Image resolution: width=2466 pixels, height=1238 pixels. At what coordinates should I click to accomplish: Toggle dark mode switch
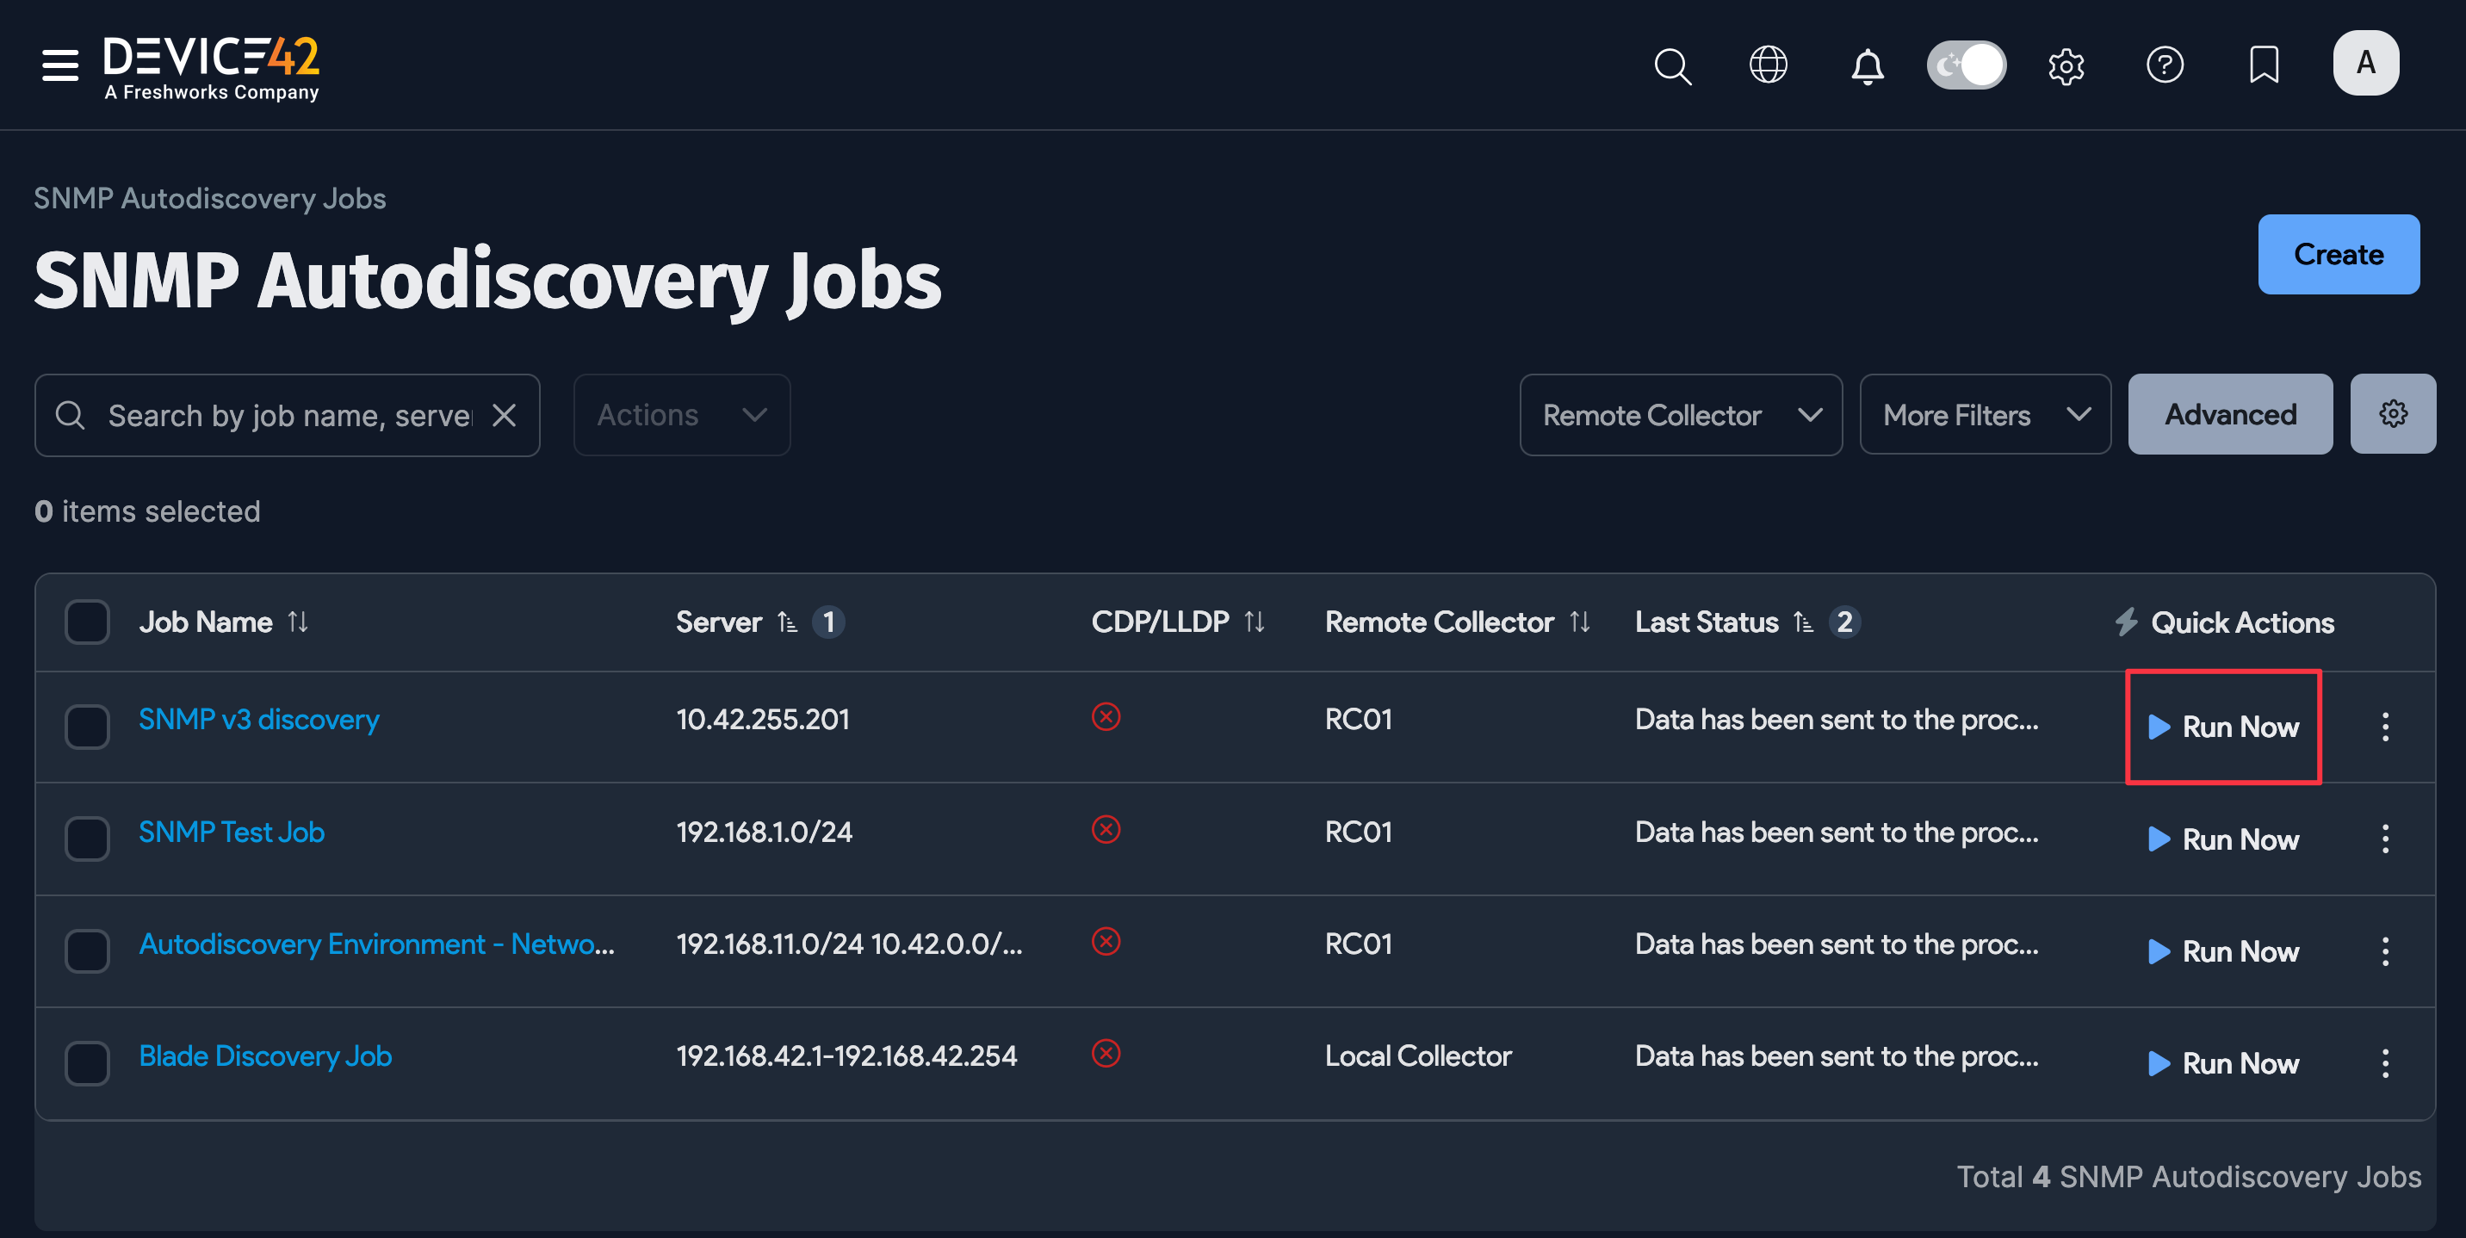pyautogui.click(x=1967, y=65)
